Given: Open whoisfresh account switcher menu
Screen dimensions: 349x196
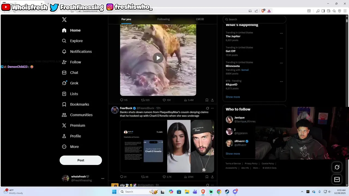Looking at the screenshot, I should coord(83,178).
